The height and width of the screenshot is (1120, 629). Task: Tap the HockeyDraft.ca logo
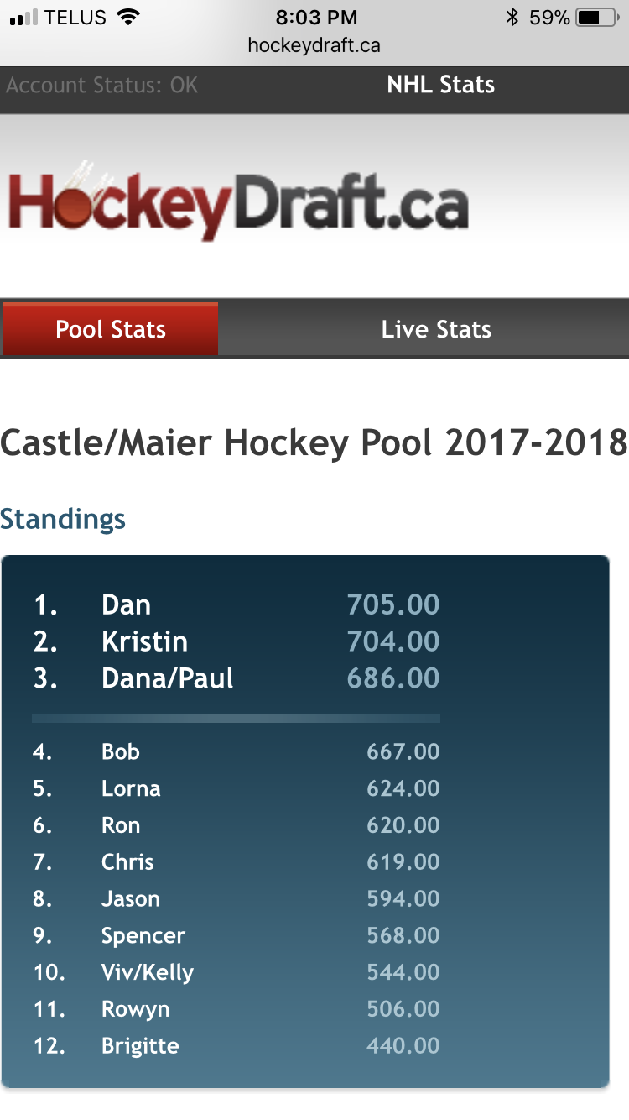[x=238, y=200]
